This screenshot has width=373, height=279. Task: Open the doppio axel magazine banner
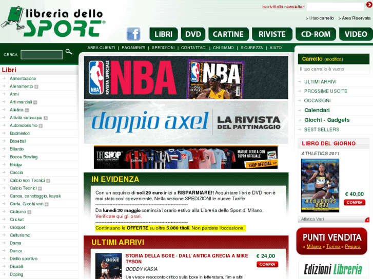click(186, 122)
